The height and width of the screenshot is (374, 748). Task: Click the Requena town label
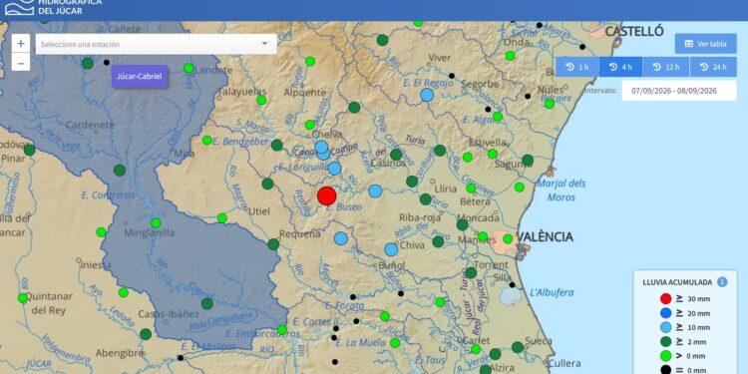tap(300, 233)
